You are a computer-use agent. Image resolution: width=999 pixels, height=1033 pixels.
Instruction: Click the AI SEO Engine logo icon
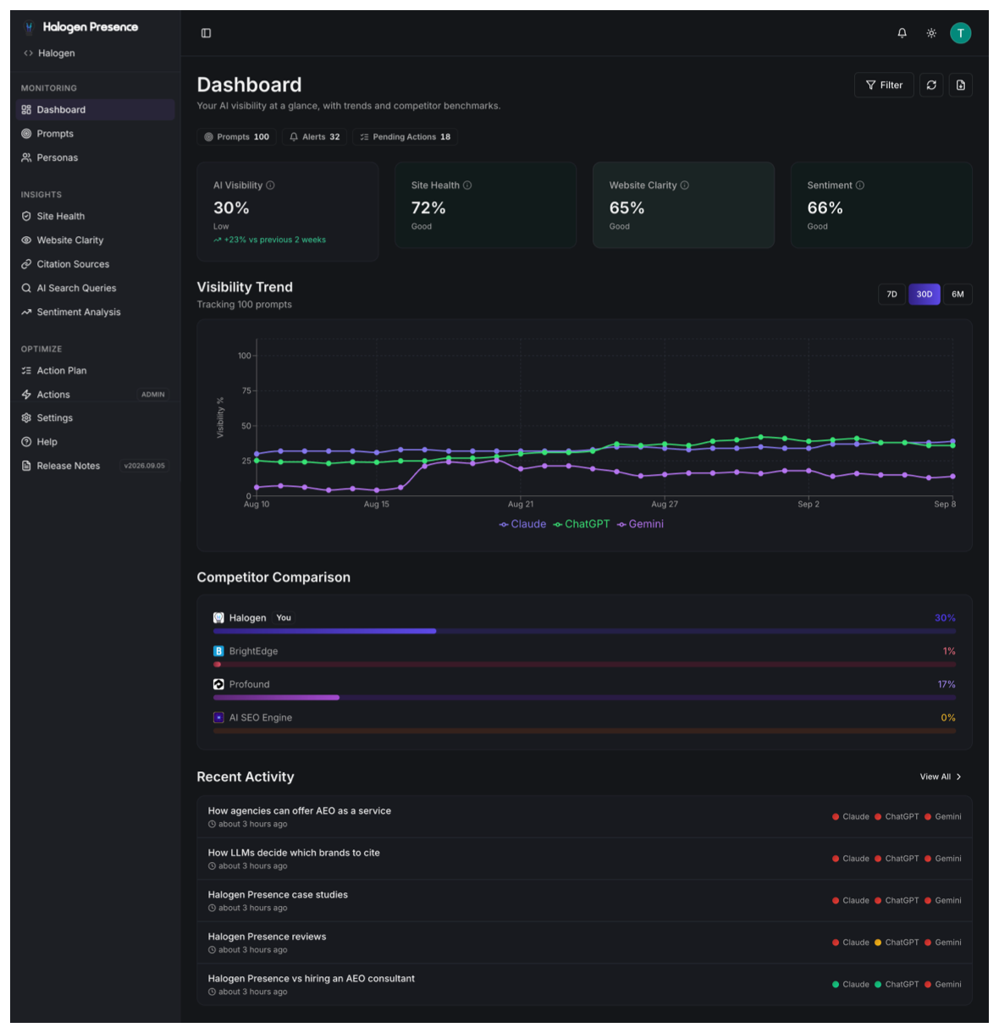tap(218, 717)
